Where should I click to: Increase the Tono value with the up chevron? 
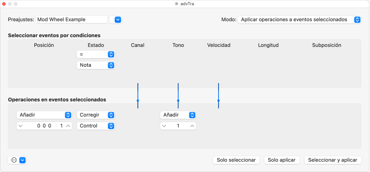pos(192,126)
